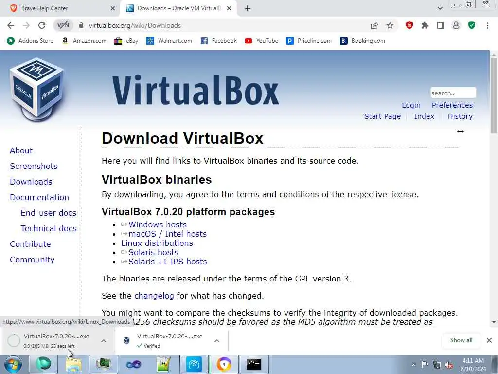Reload the VirtualBox downloads page

click(42, 25)
